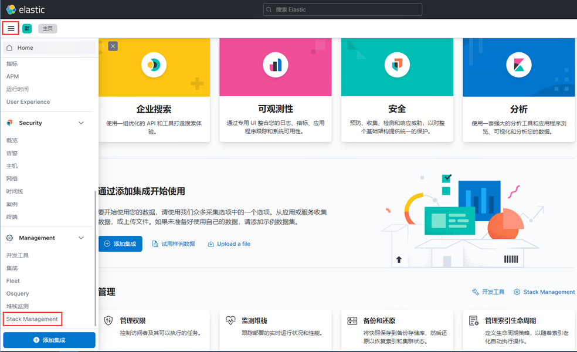The width and height of the screenshot is (577, 352).
Task: Click the storage icon on 备份和还原 card
Action: [352, 321]
